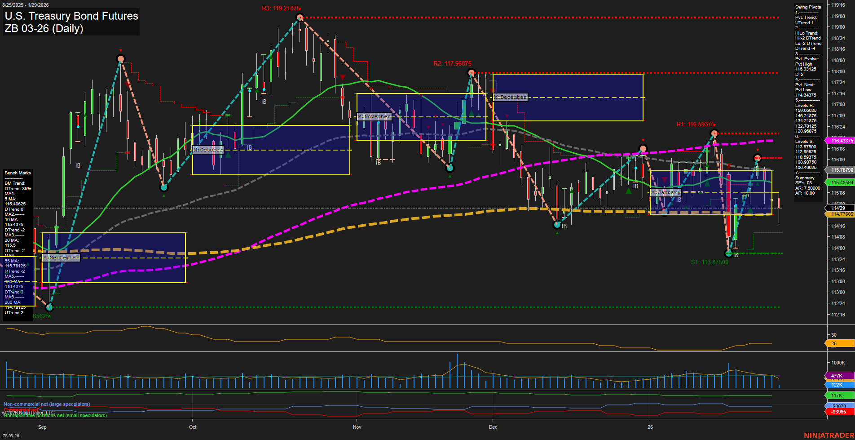Click the blue 122K volume marker
Viewport: 855px width, 440px height.
836,385
